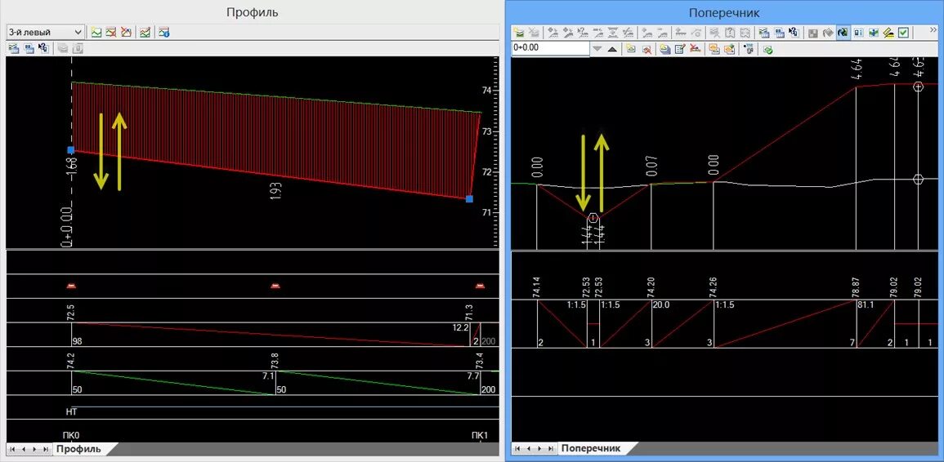The height and width of the screenshot is (462, 944).
Task: Click the elevation value 74.26
Action: pos(714,287)
